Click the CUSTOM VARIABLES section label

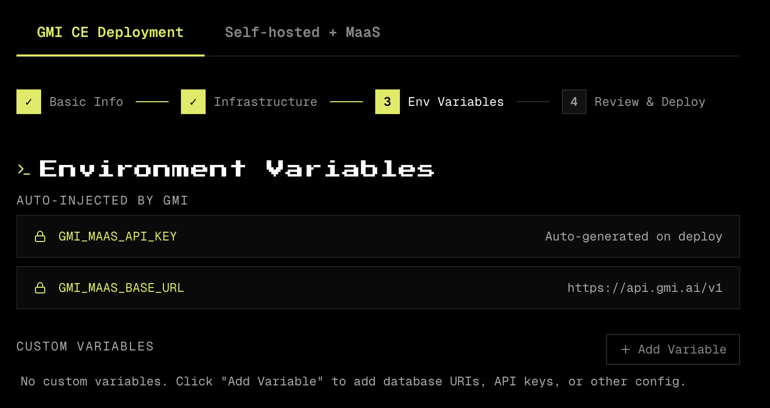pyautogui.click(x=85, y=346)
